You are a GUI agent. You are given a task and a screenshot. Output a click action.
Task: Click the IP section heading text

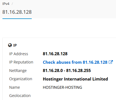pos(15,45)
